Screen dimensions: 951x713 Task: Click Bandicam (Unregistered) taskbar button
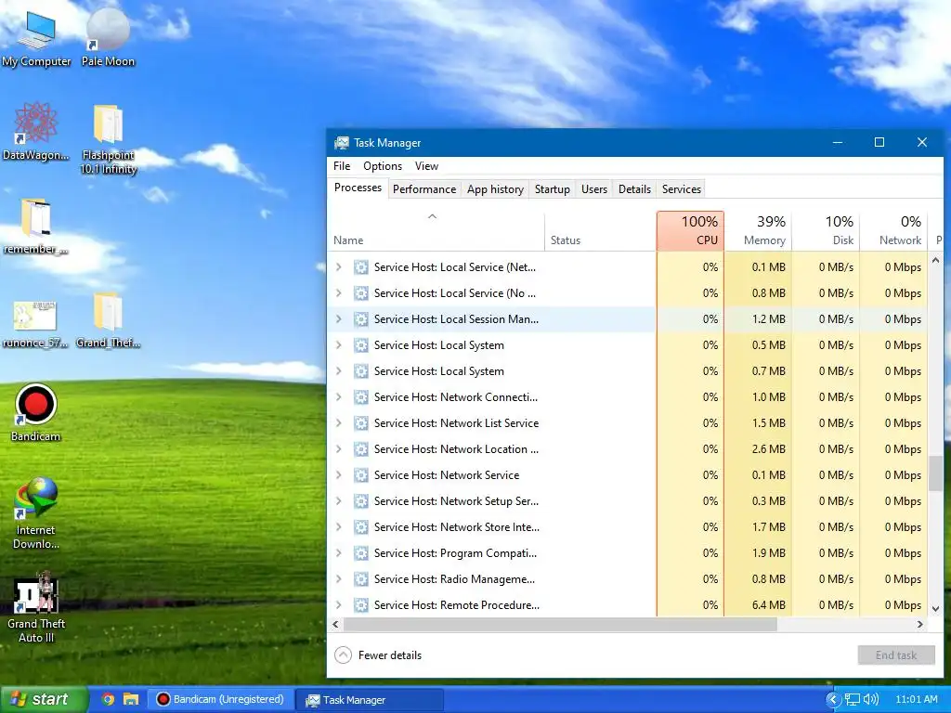[221, 699]
